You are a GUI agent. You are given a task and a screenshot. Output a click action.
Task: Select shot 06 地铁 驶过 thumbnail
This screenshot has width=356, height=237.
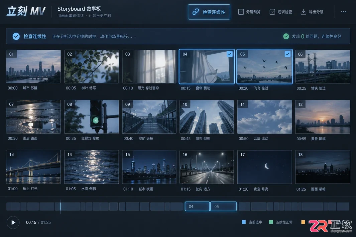click(323, 66)
